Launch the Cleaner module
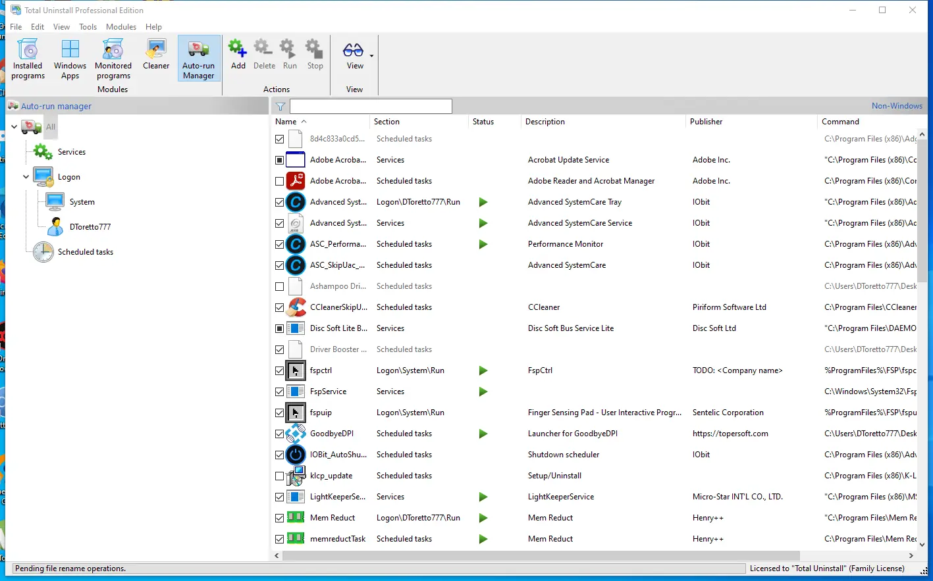933x581 pixels. coord(156,54)
